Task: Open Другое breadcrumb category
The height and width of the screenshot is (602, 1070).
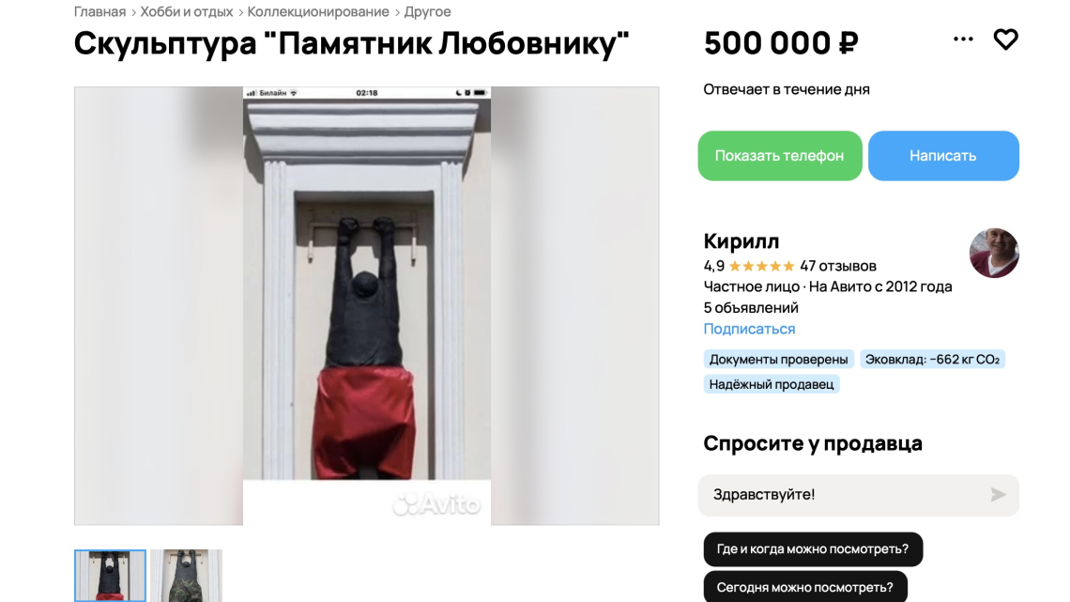Action: (x=427, y=11)
